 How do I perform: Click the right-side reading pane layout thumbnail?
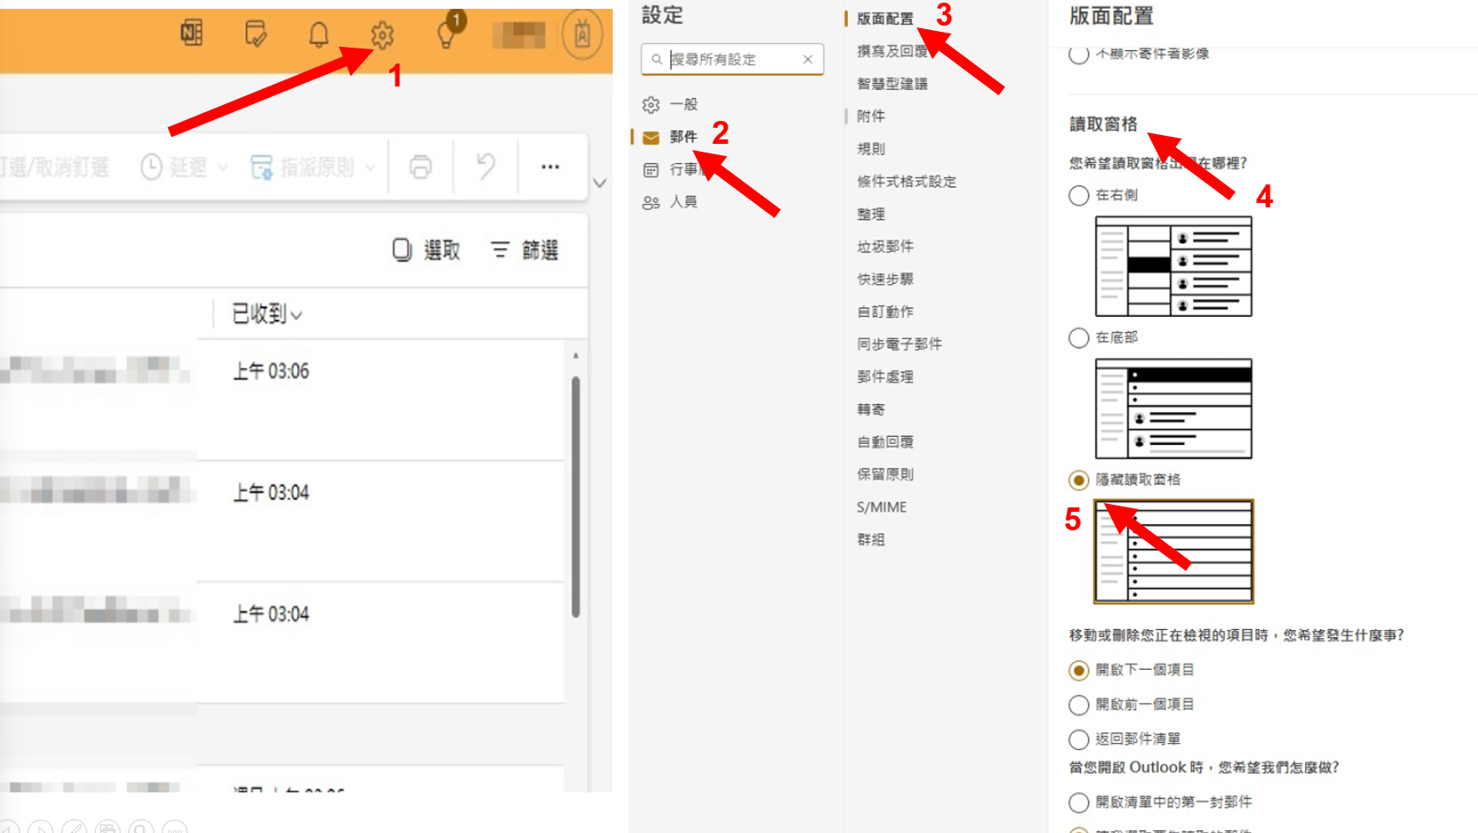(x=1173, y=266)
